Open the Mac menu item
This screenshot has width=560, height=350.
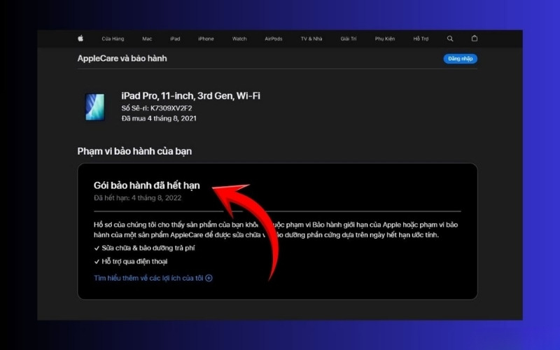[147, 38]
